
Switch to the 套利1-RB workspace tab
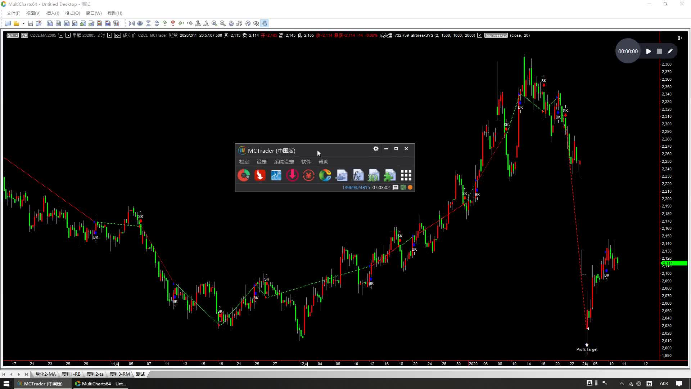coord(71,374)
